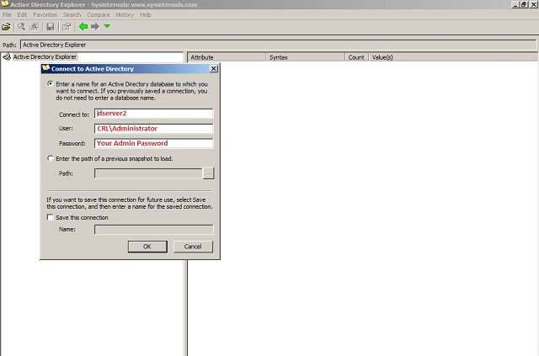Select the Active Directory Explorer tree root

(x=45, y=56)
